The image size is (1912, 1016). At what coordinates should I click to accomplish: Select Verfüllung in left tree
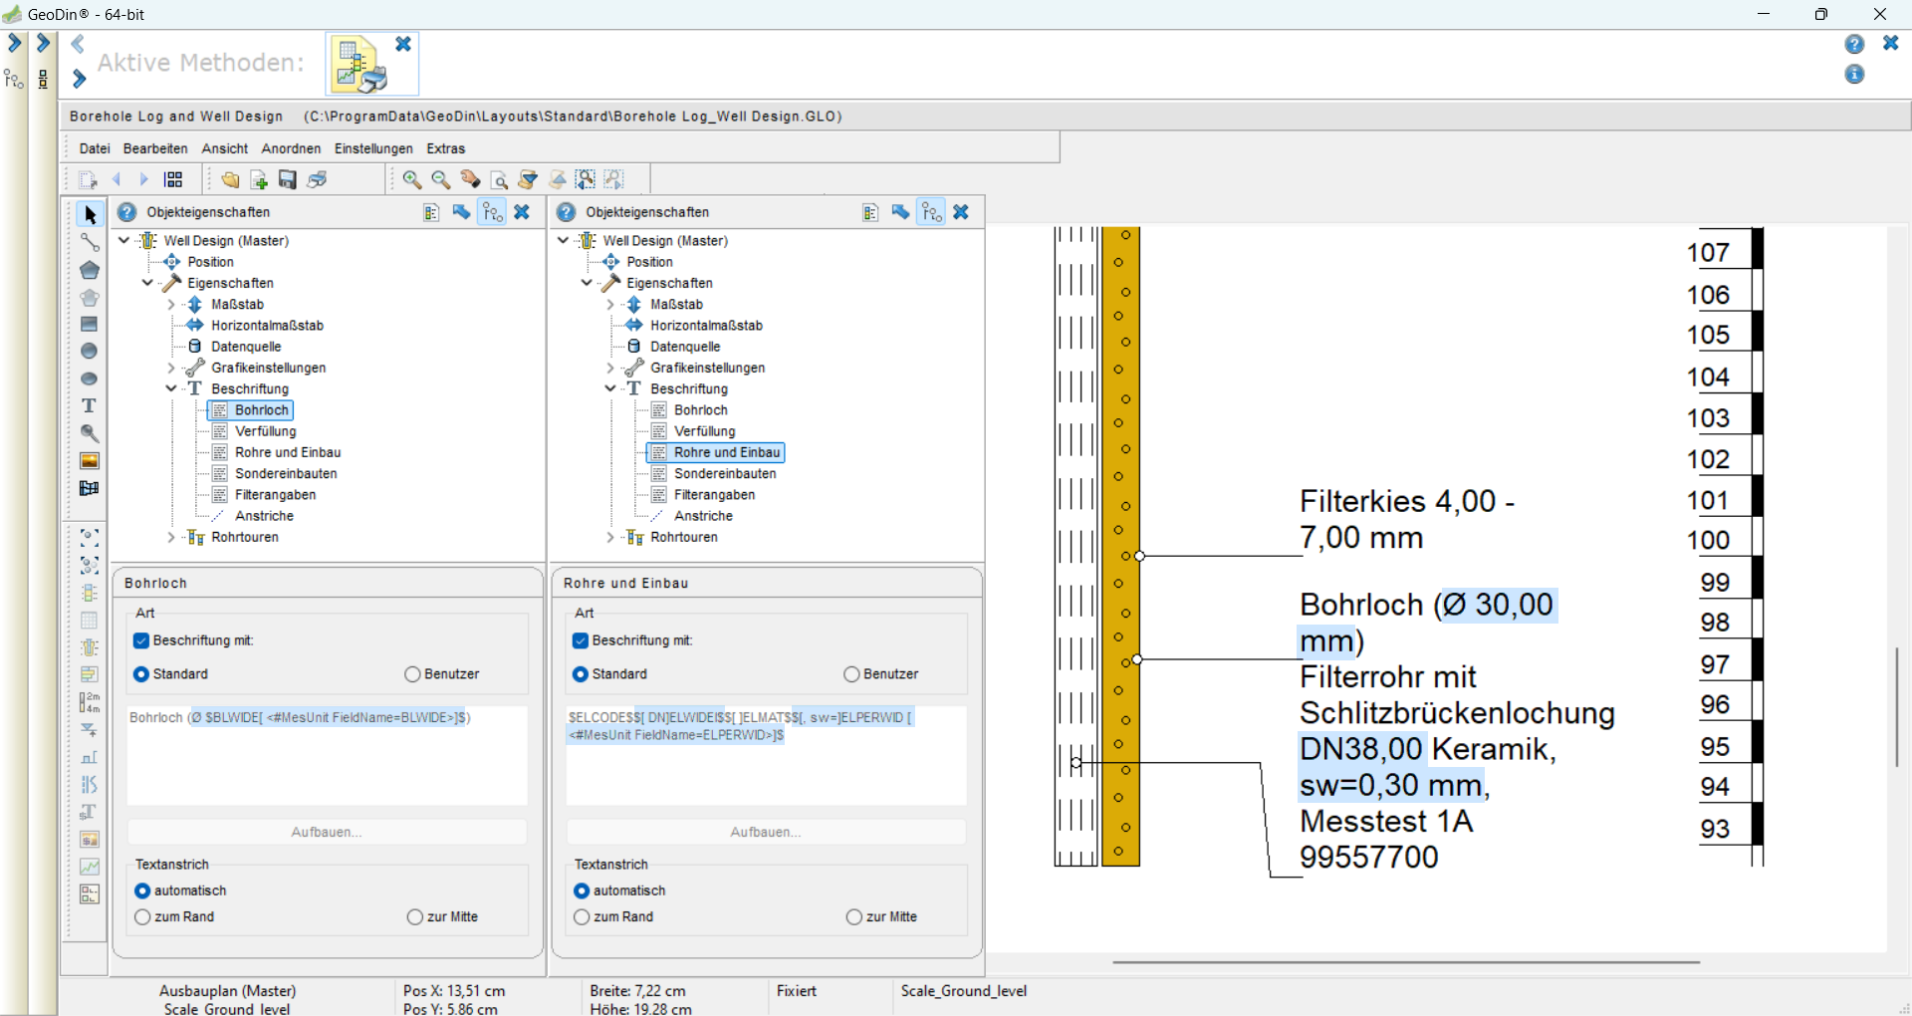[x=265, y=431]
